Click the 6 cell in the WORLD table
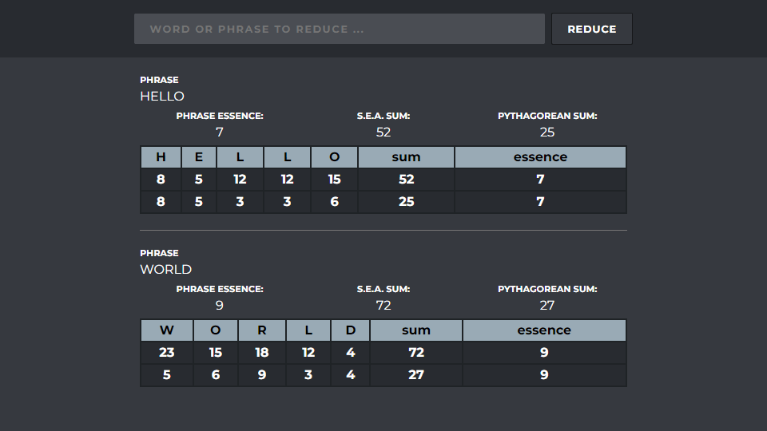The image size is (767, 431). click(x=216, y=375)
